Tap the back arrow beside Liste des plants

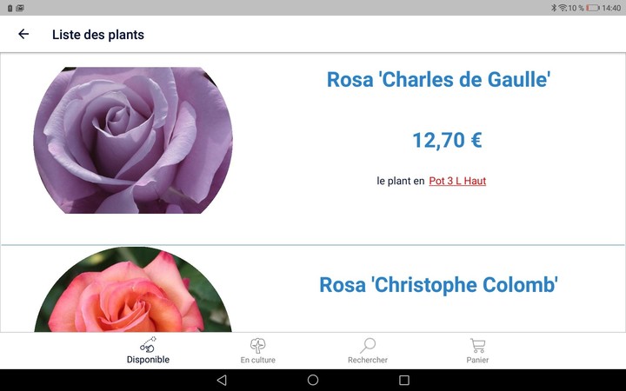click(x=23, y=35)
